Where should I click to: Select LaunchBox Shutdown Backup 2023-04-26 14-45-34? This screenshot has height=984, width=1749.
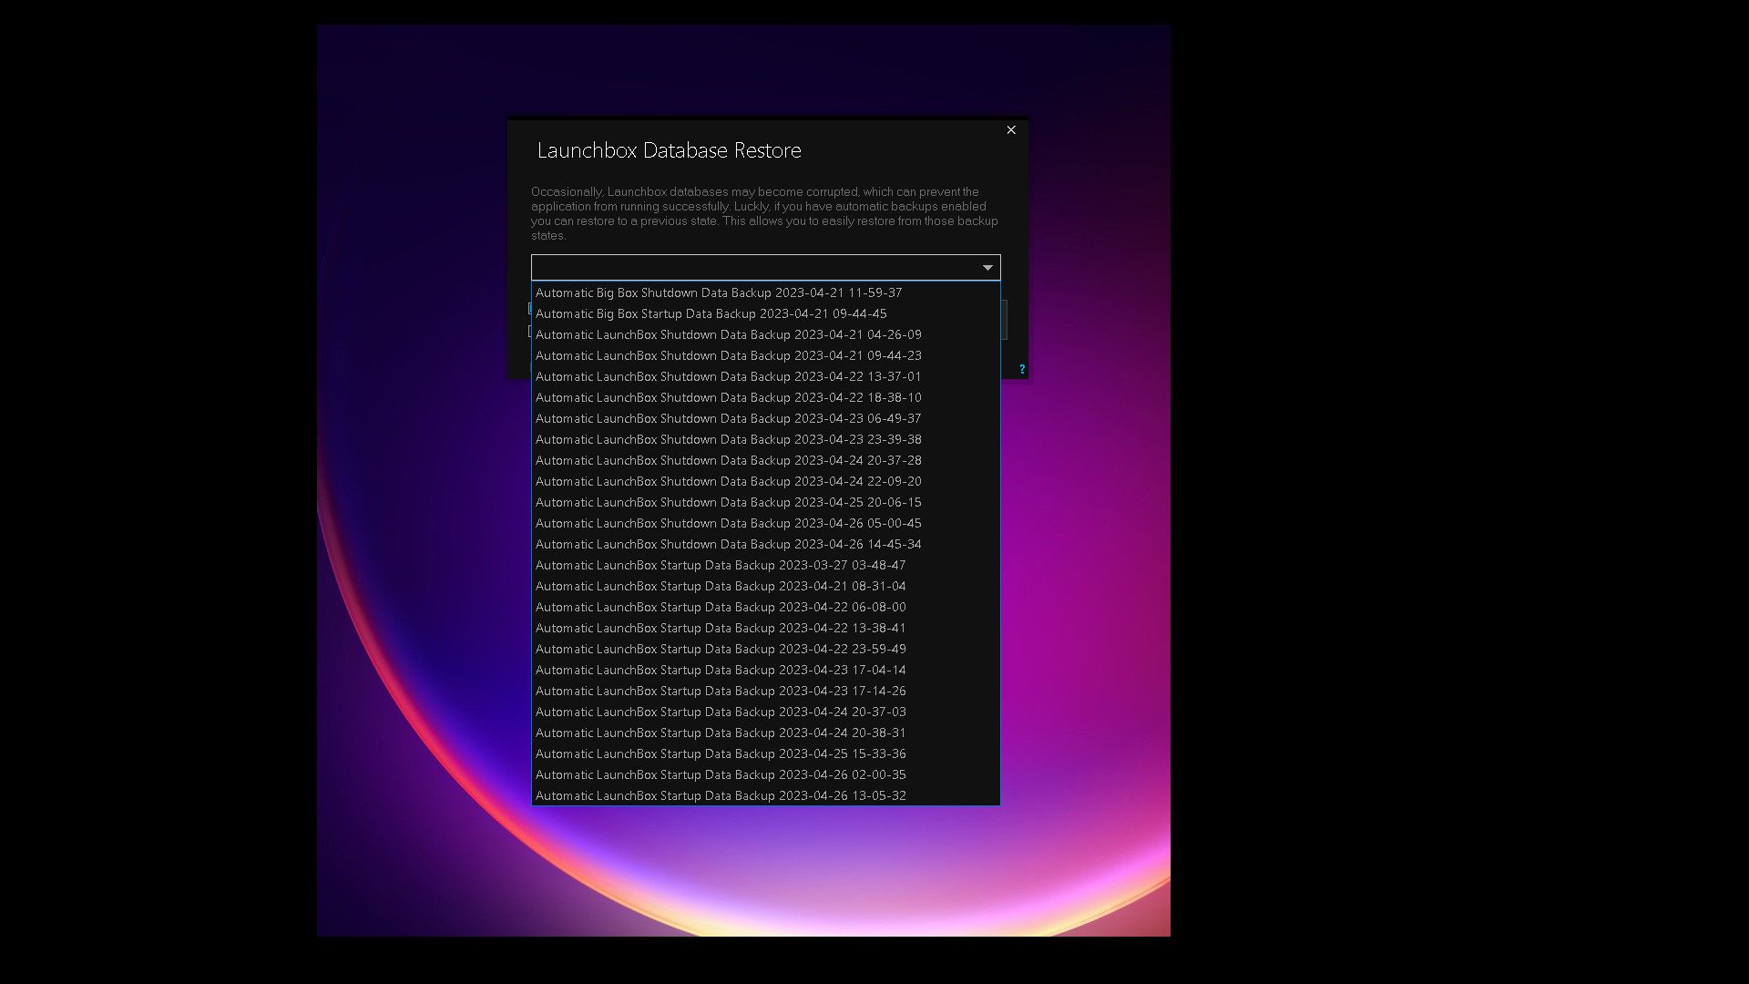coord(765,544)
